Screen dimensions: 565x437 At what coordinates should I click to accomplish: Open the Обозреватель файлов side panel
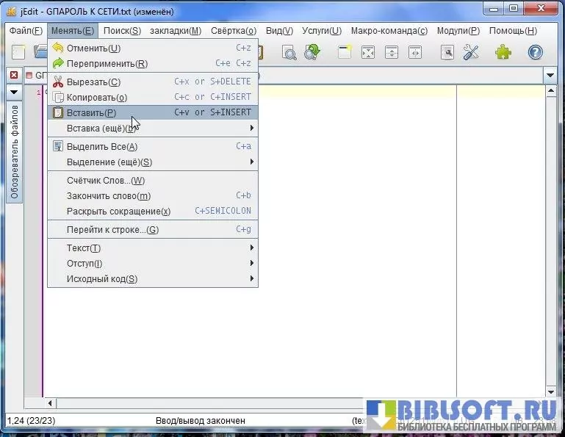[x=14, y=153]
